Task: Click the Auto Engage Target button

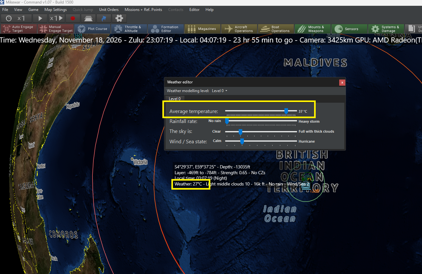Action: [19, 29]
